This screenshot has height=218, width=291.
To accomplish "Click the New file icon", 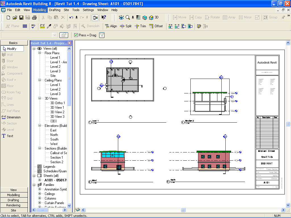I will [x=8, y=17].
